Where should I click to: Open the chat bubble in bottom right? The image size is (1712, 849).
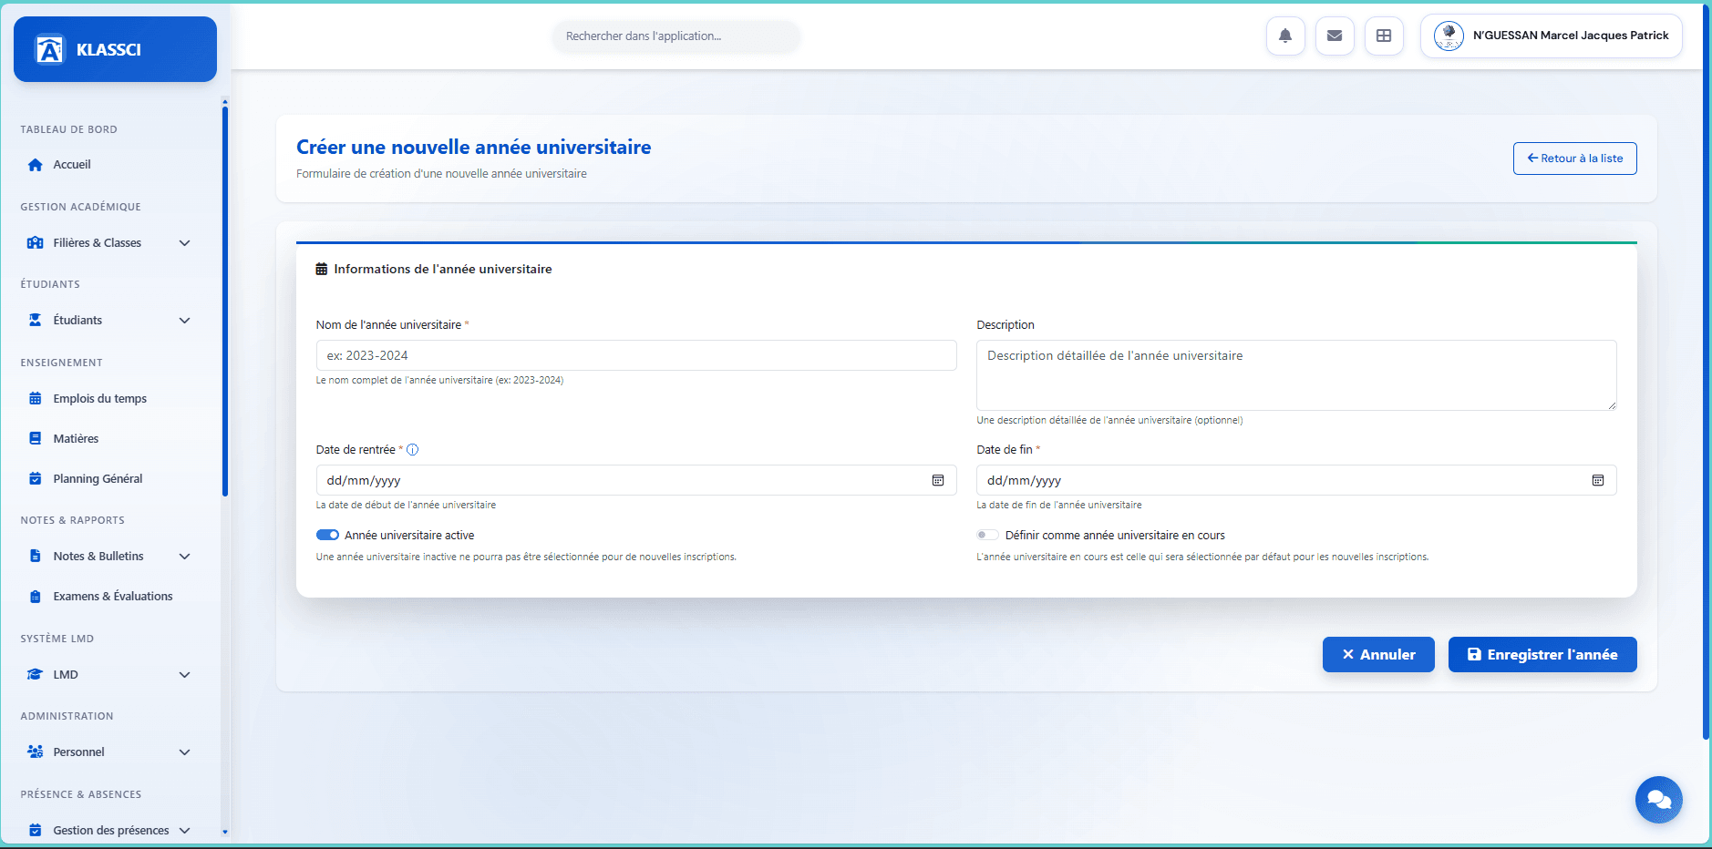[1658, 800]
